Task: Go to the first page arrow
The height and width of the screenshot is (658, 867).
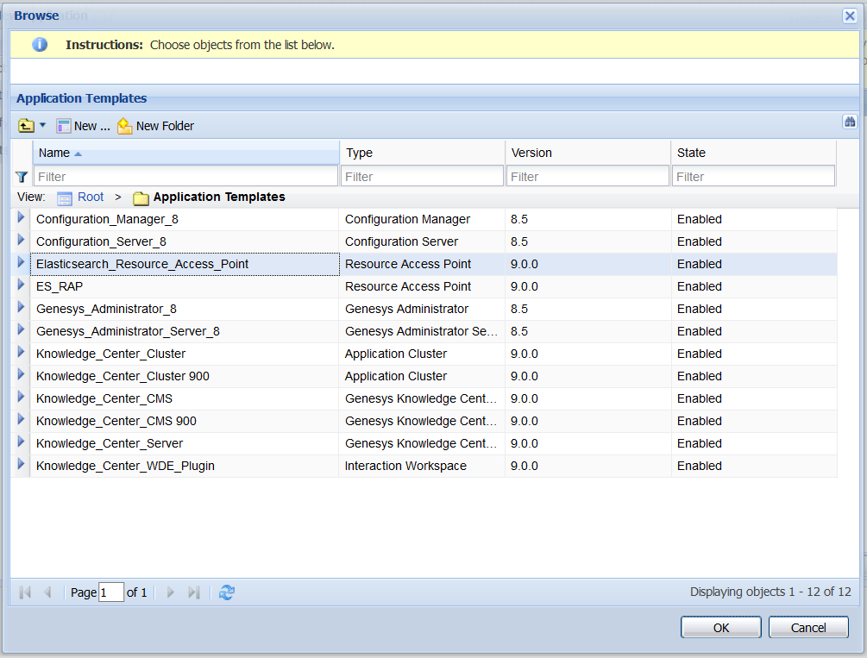Action: [x=25, y=592]
